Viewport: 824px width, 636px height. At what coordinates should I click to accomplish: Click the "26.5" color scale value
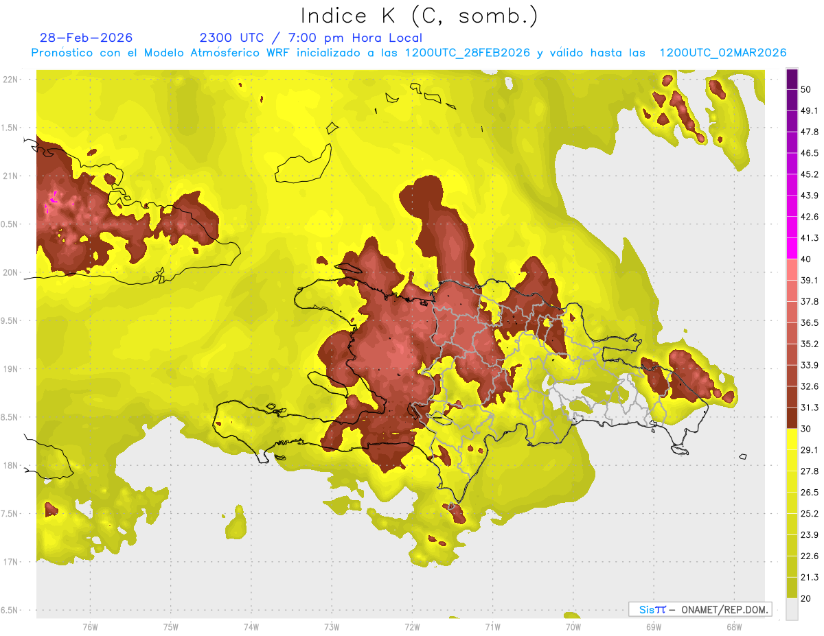click(x=810, y=493)
